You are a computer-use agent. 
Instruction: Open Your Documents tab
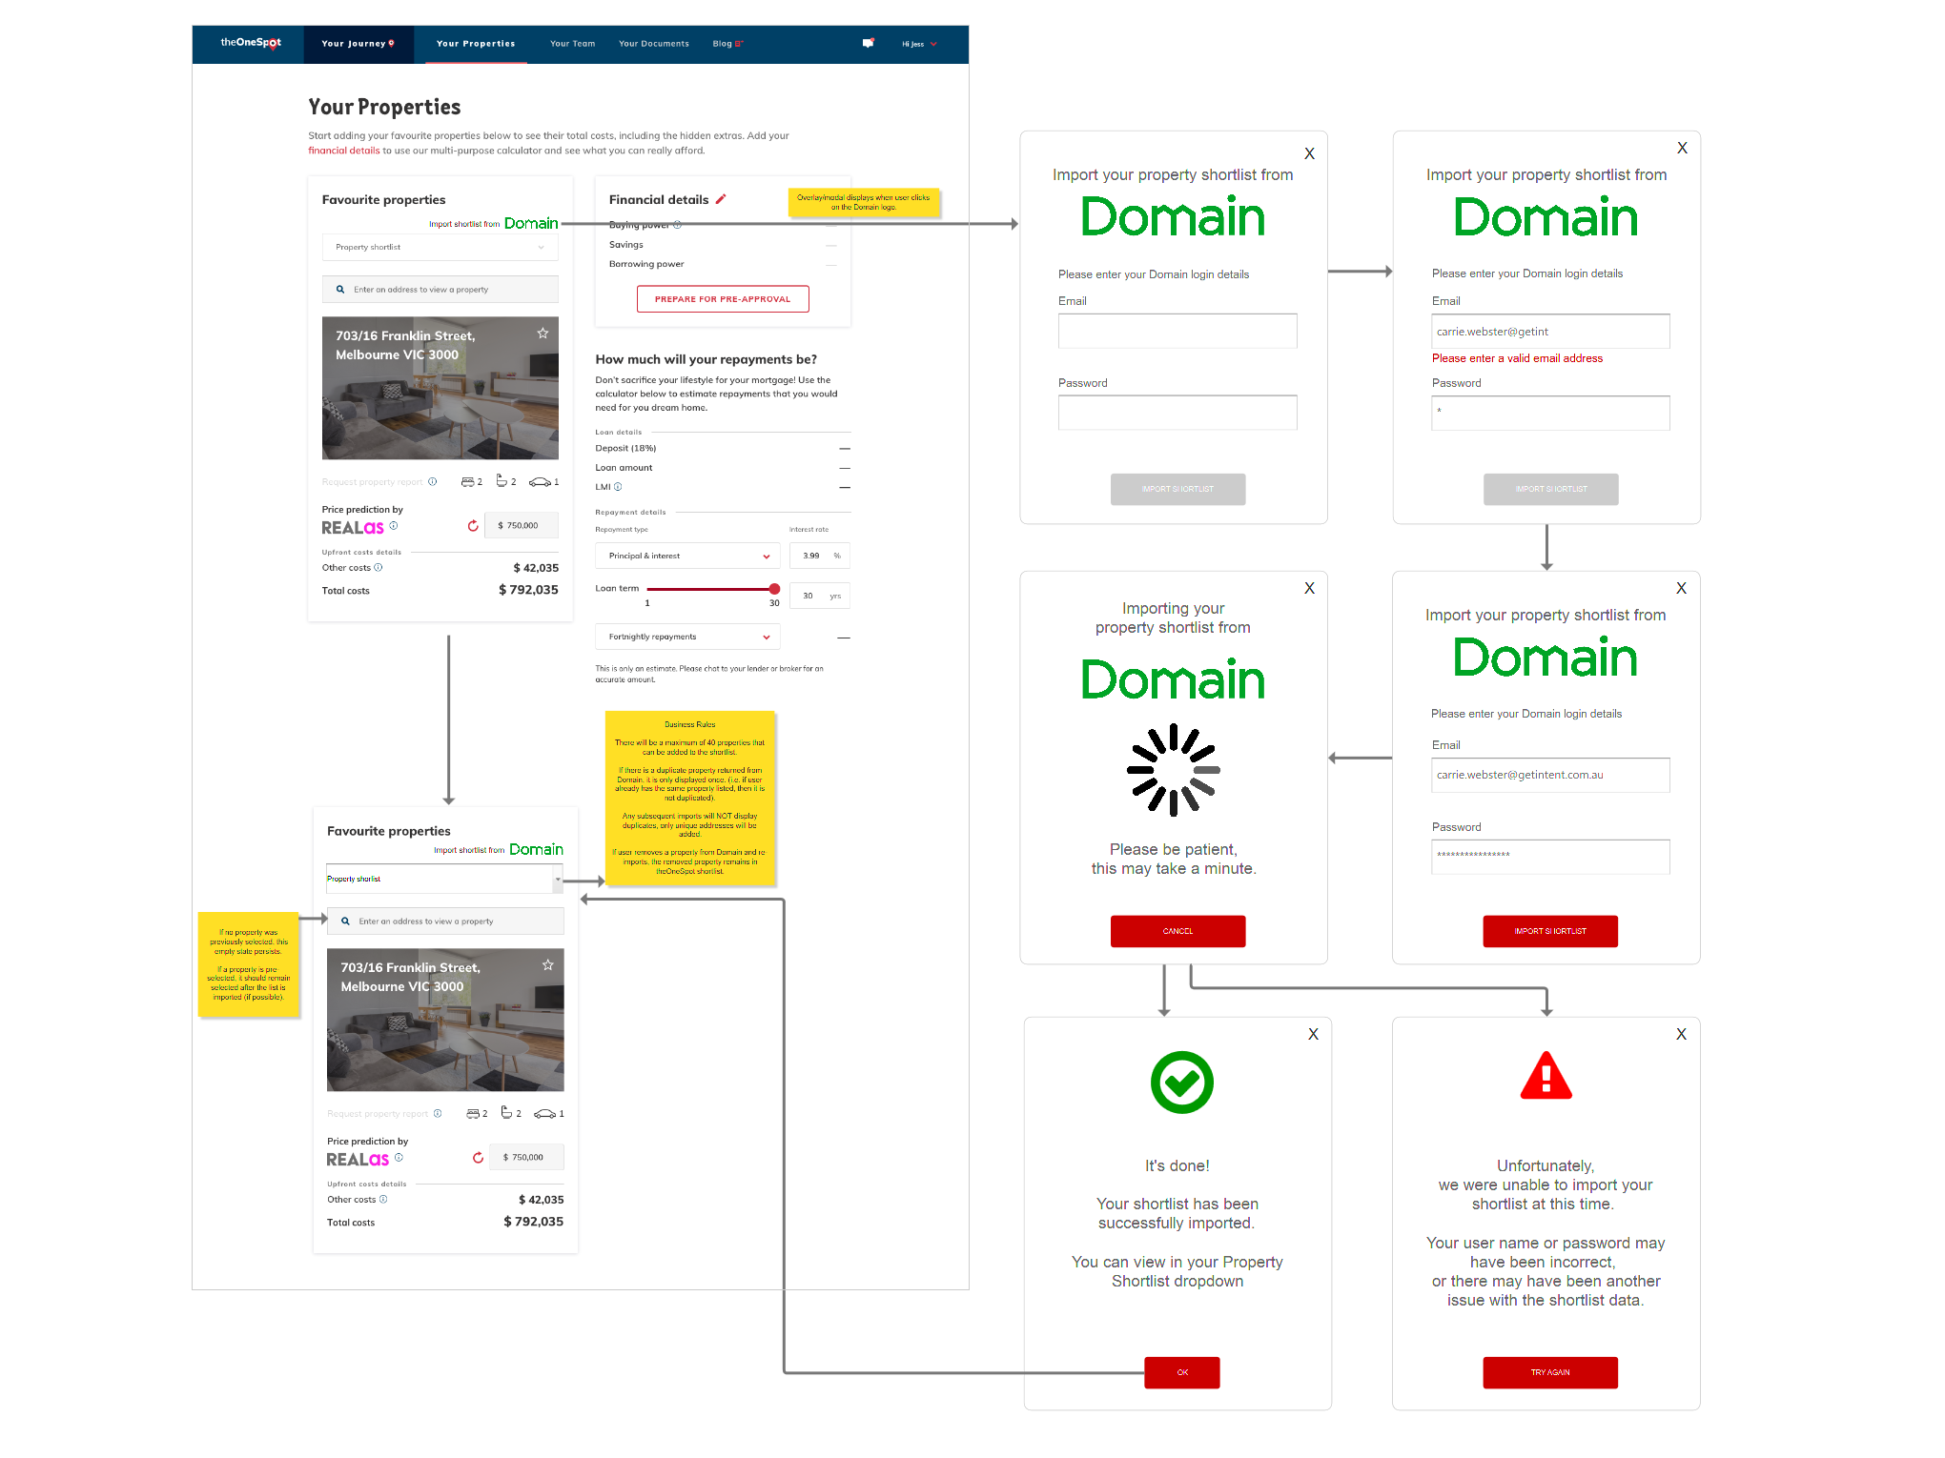click(x=653, y=44)
